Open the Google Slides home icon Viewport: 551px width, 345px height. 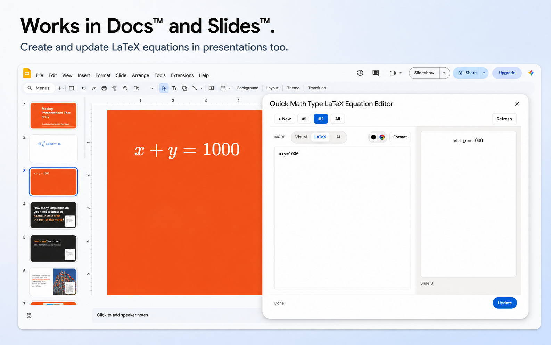(27, 73)
